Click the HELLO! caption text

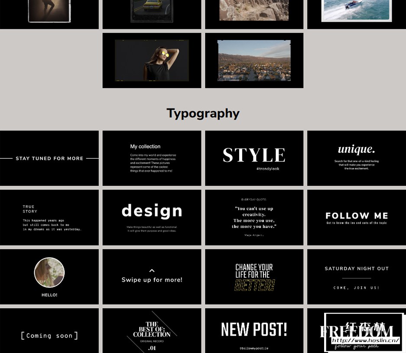(x=49, y=295)
